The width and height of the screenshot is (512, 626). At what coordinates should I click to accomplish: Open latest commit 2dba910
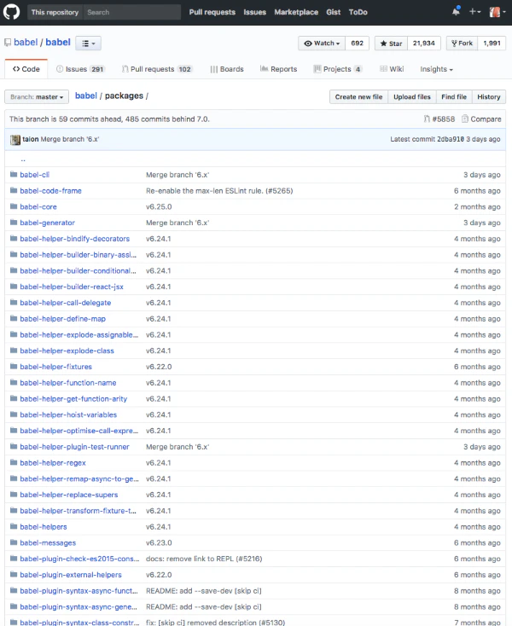tap(451, 139)
